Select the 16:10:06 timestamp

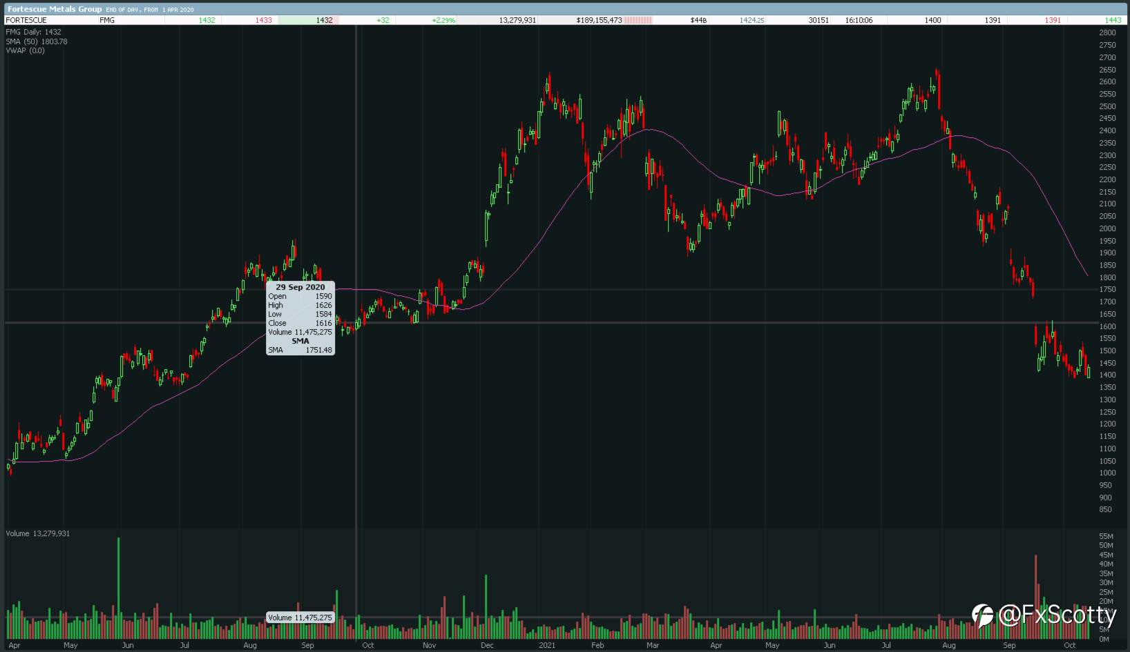[x=859, y=20]
